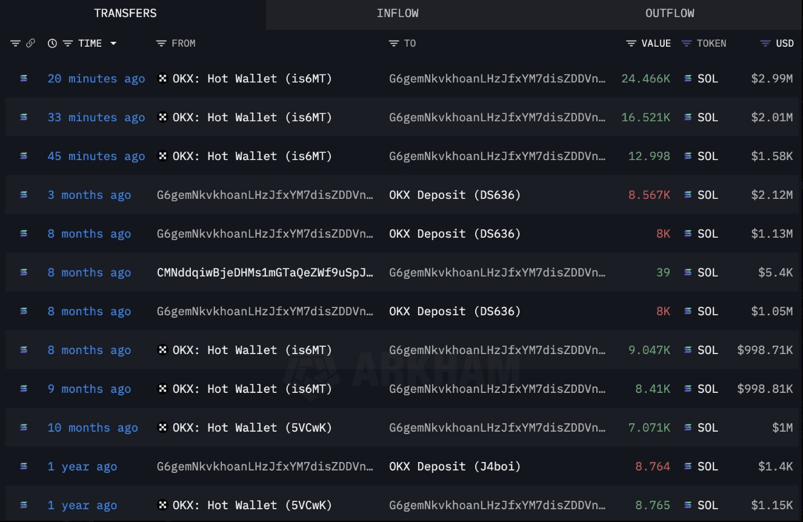Click the 24.466K value cell
Viewport: 803px width, 522px height.
[x=645, y=79]
